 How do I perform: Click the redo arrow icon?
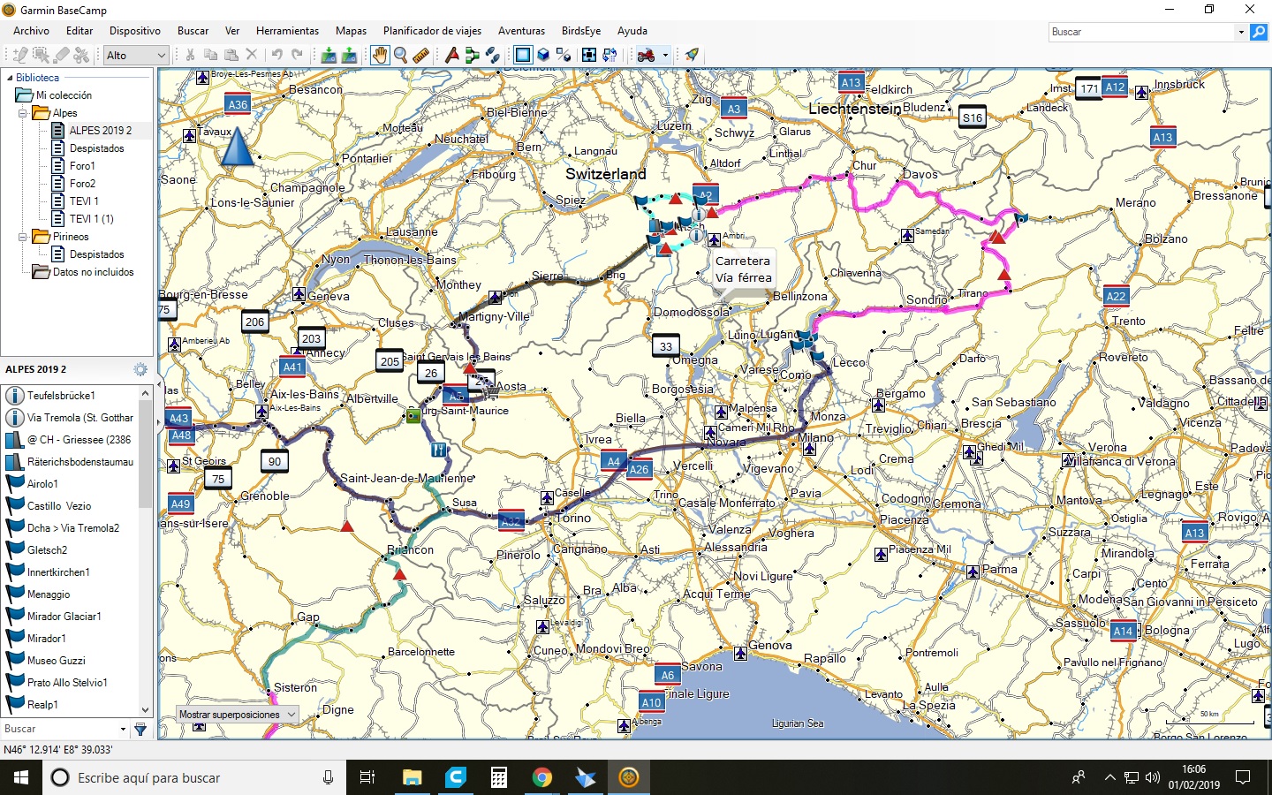tap(297, 55)
